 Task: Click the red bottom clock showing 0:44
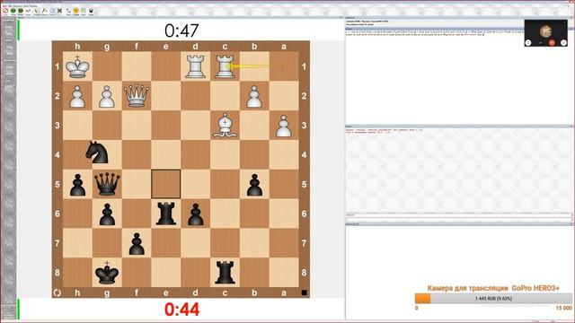click(181, 310)
